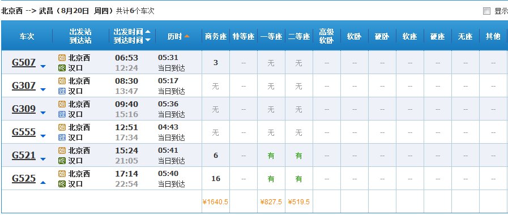This screenshot has width=508, height=215.
Task: Click the 其他 column header
Action: [493, 37]
